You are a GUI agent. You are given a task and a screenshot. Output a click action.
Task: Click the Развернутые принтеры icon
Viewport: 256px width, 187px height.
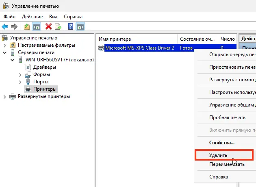point(13,96)
